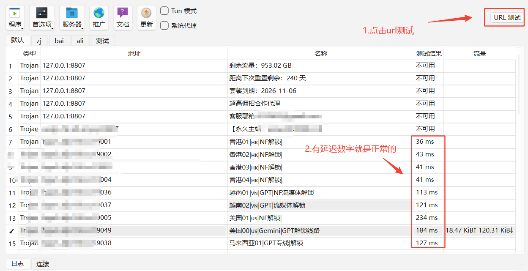Click the 服务器 server icon
Viewport: 528px width, 271px height.
[x=72, y=13]
